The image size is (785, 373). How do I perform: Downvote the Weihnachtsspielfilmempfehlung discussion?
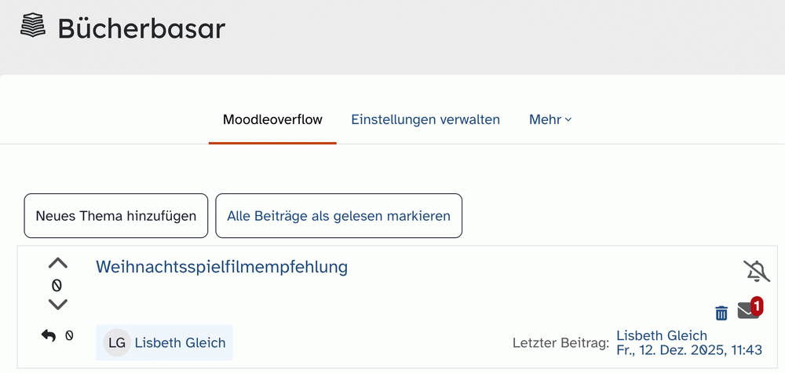point(58,304)
